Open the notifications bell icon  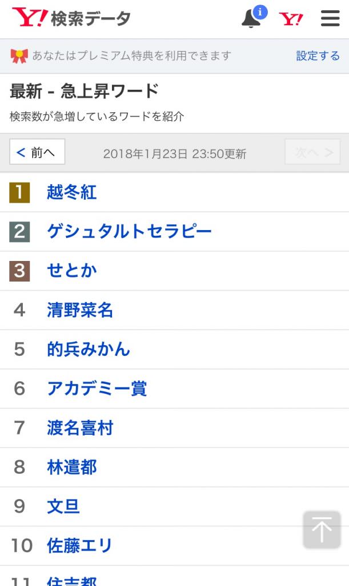(x=251, y=19)
